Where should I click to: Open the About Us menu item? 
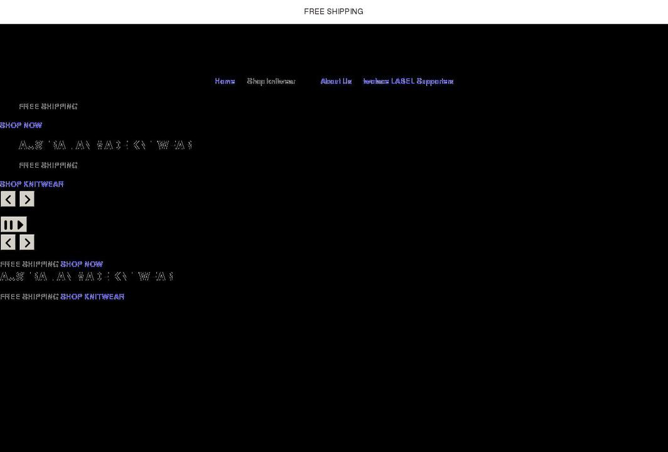click(335, 81)
